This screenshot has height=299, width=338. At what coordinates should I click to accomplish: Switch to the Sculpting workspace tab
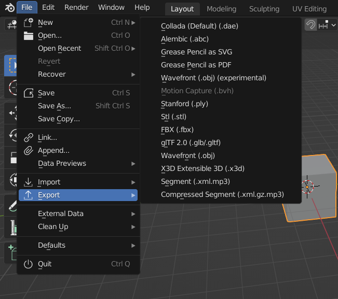tap(264, 9)
